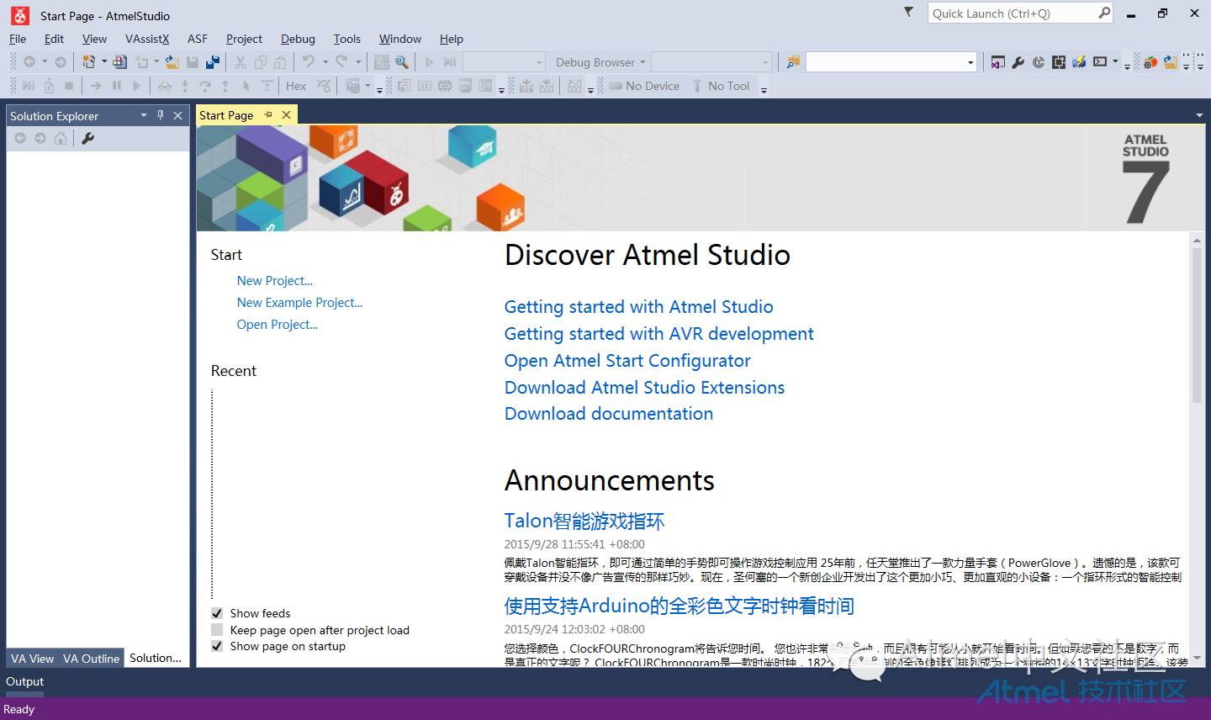Click the Save disk icon

tap(193, 61)
